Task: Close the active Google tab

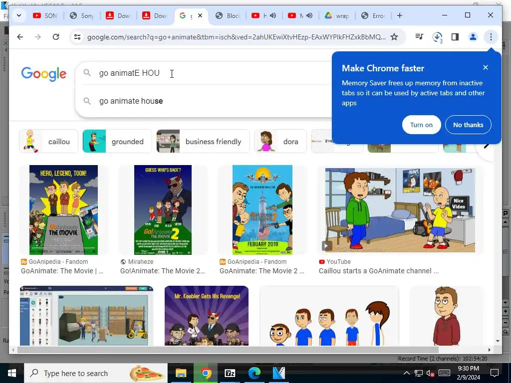Action: 200,15
